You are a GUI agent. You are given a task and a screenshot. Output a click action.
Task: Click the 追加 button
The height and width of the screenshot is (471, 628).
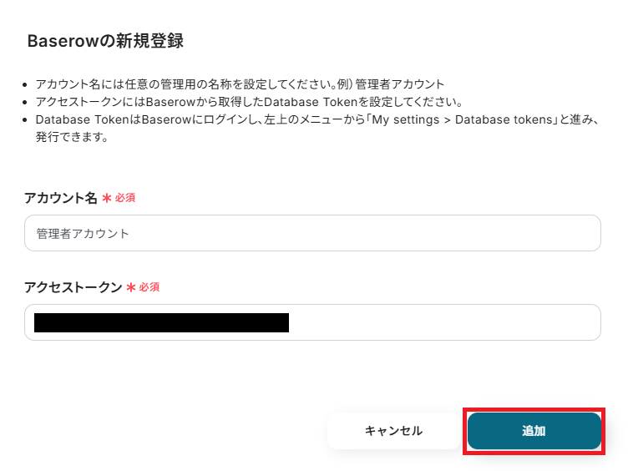click(x=534, y=431)
